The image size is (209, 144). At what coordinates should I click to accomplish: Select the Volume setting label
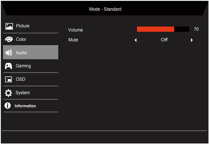pyautogui.click(x=76, y=30)
